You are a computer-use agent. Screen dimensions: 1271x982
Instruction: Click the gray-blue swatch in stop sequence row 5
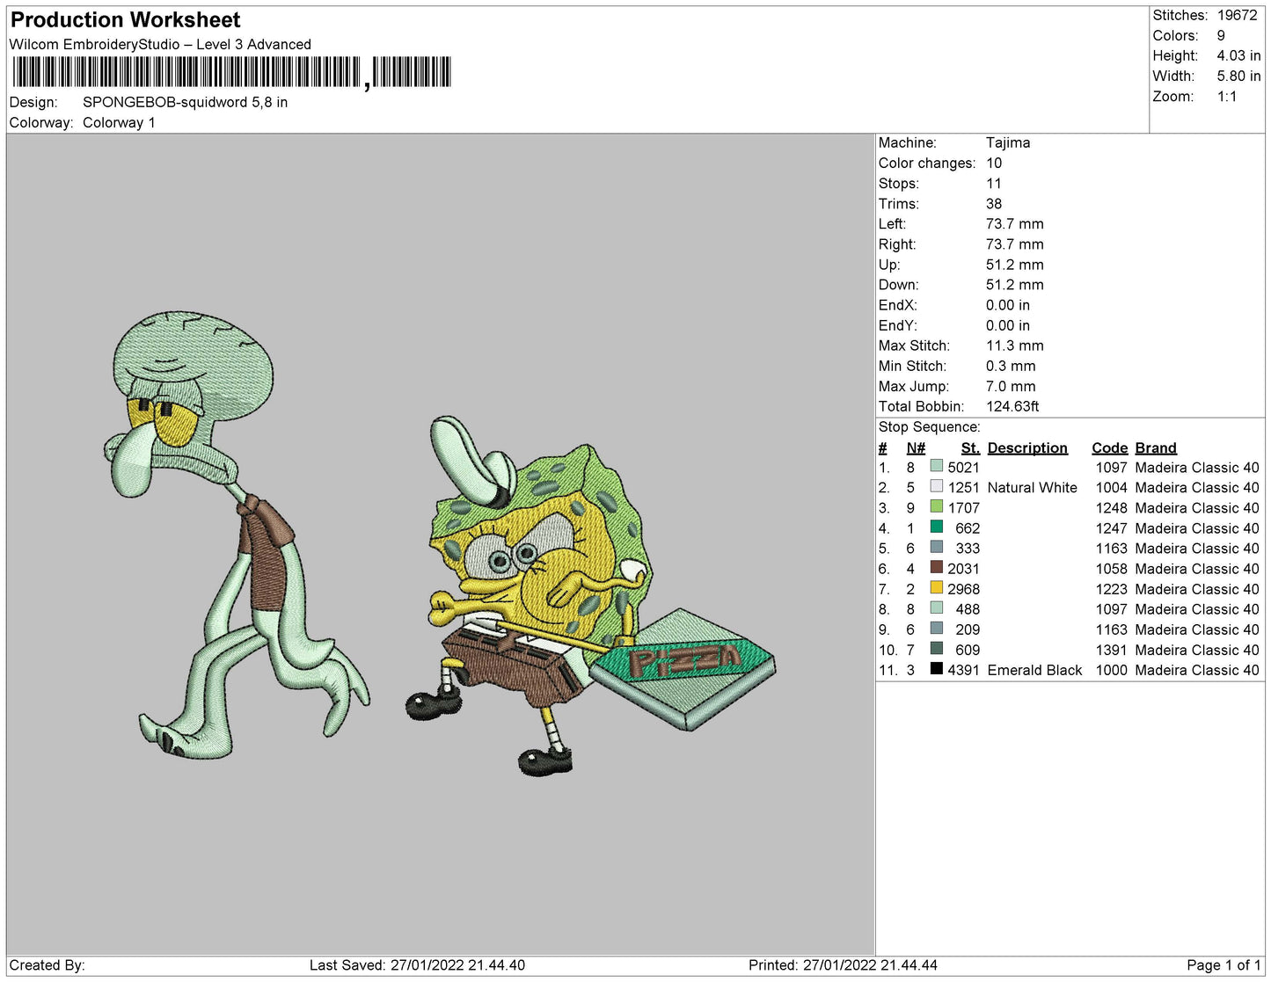936,547
